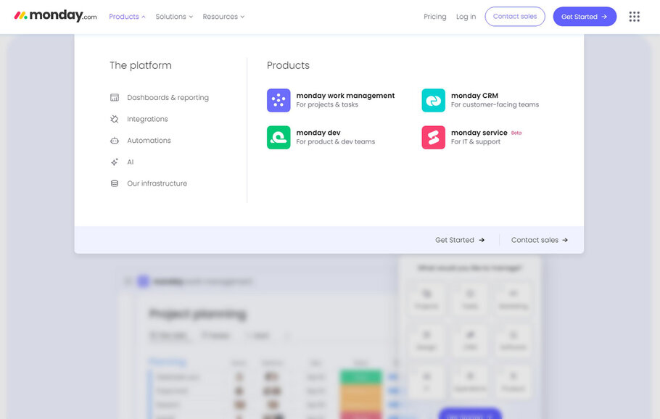Click the monday CRM teal icon
660x419 pixels.
[x=433, y=99]
